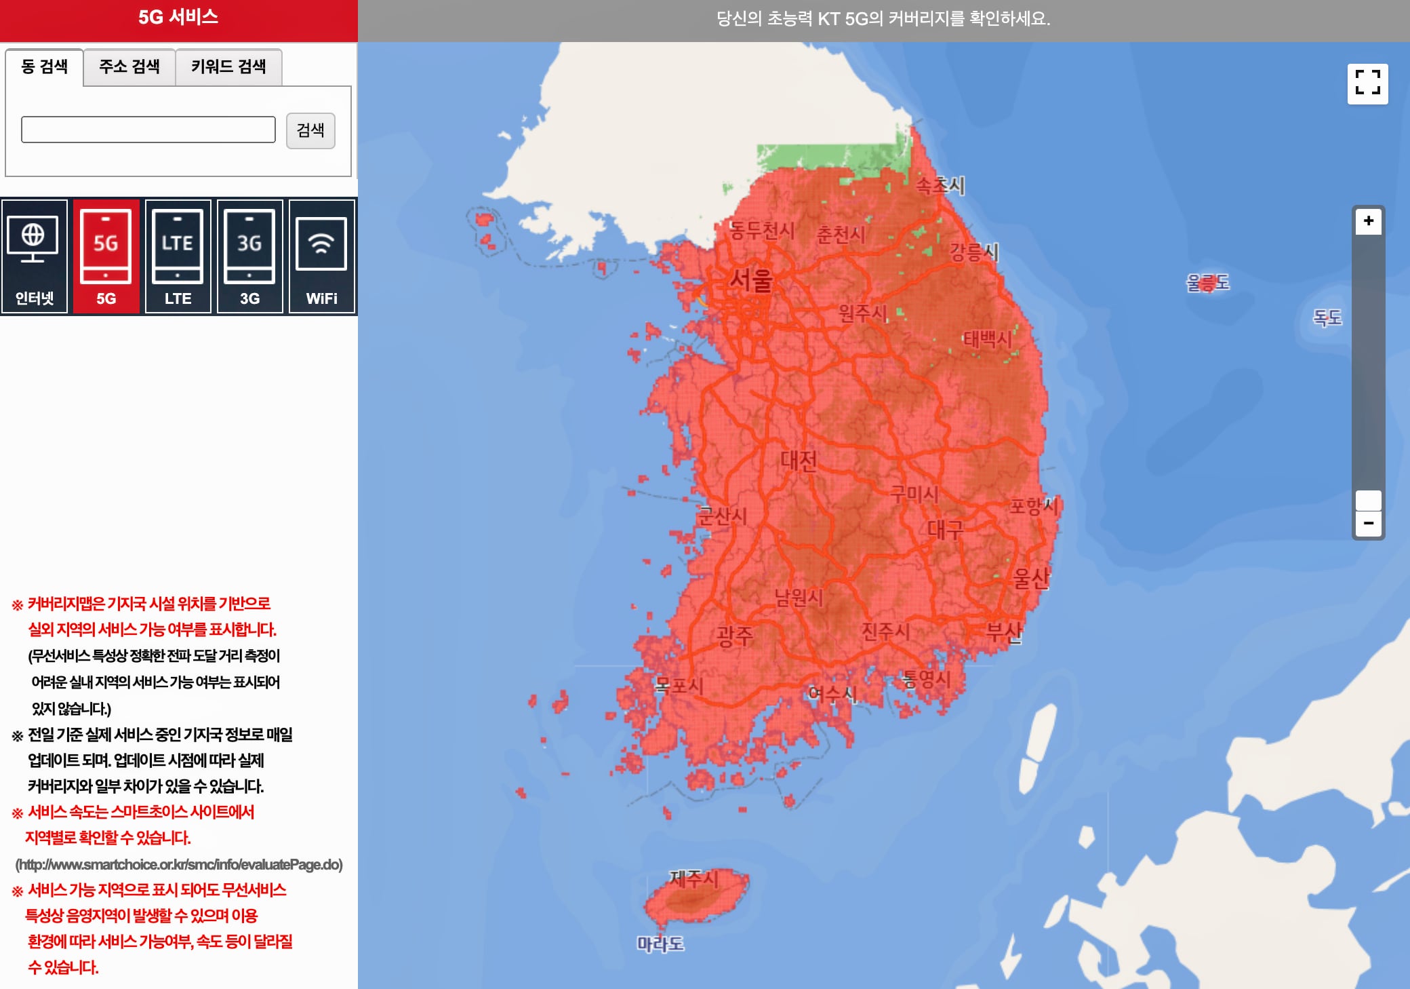Screen dimensions: 1410x989
Task: Select the 5G coverage icon
Action: (x=106, y=256)
